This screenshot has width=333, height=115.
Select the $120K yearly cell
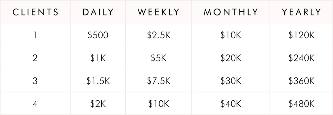(301, 35)
